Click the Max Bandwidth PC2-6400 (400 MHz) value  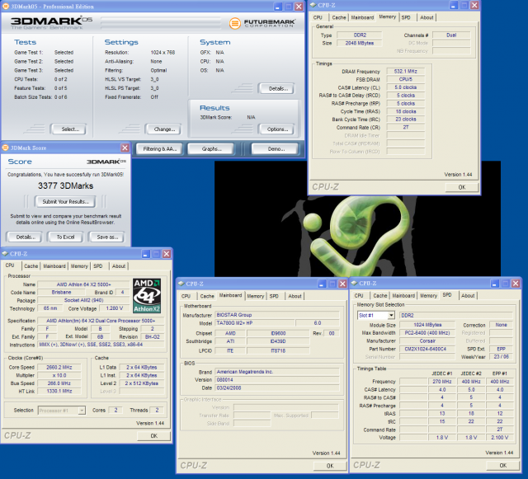pos(427,333)
